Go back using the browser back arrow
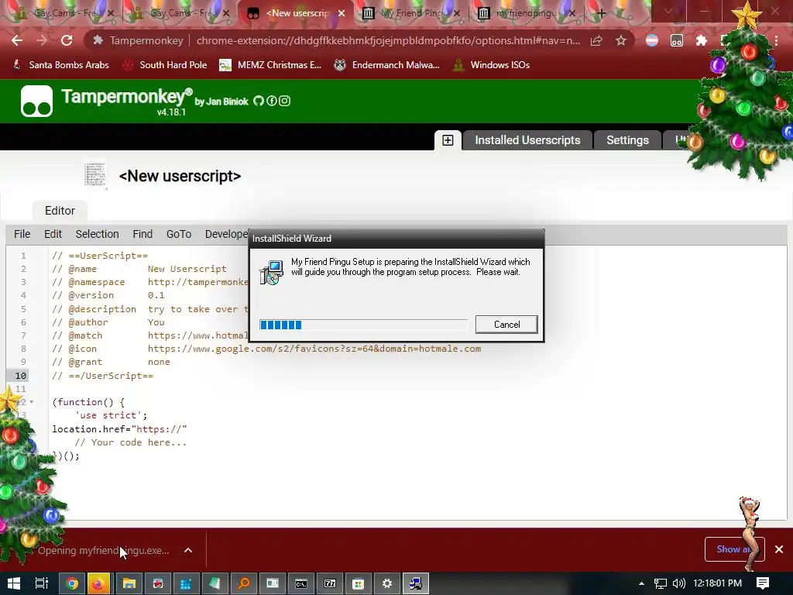793x595 pixels. pos(17,40)
